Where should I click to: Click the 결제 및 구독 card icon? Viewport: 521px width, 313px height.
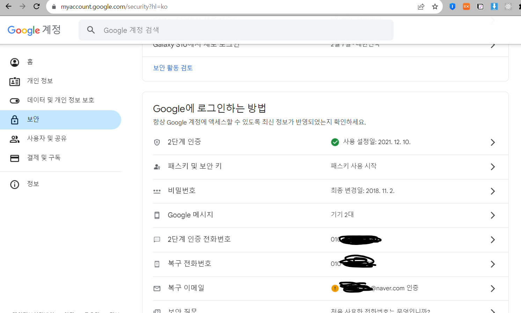click(15, 158)
